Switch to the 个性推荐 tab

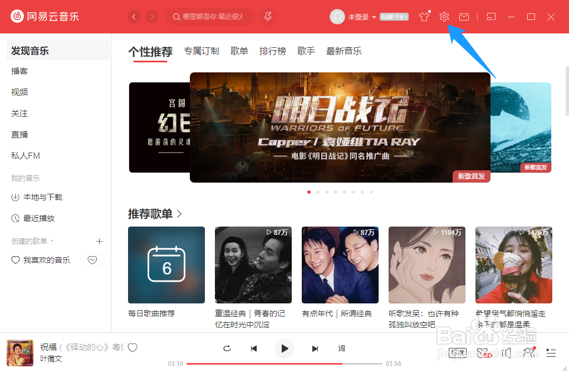pos(150,52)
